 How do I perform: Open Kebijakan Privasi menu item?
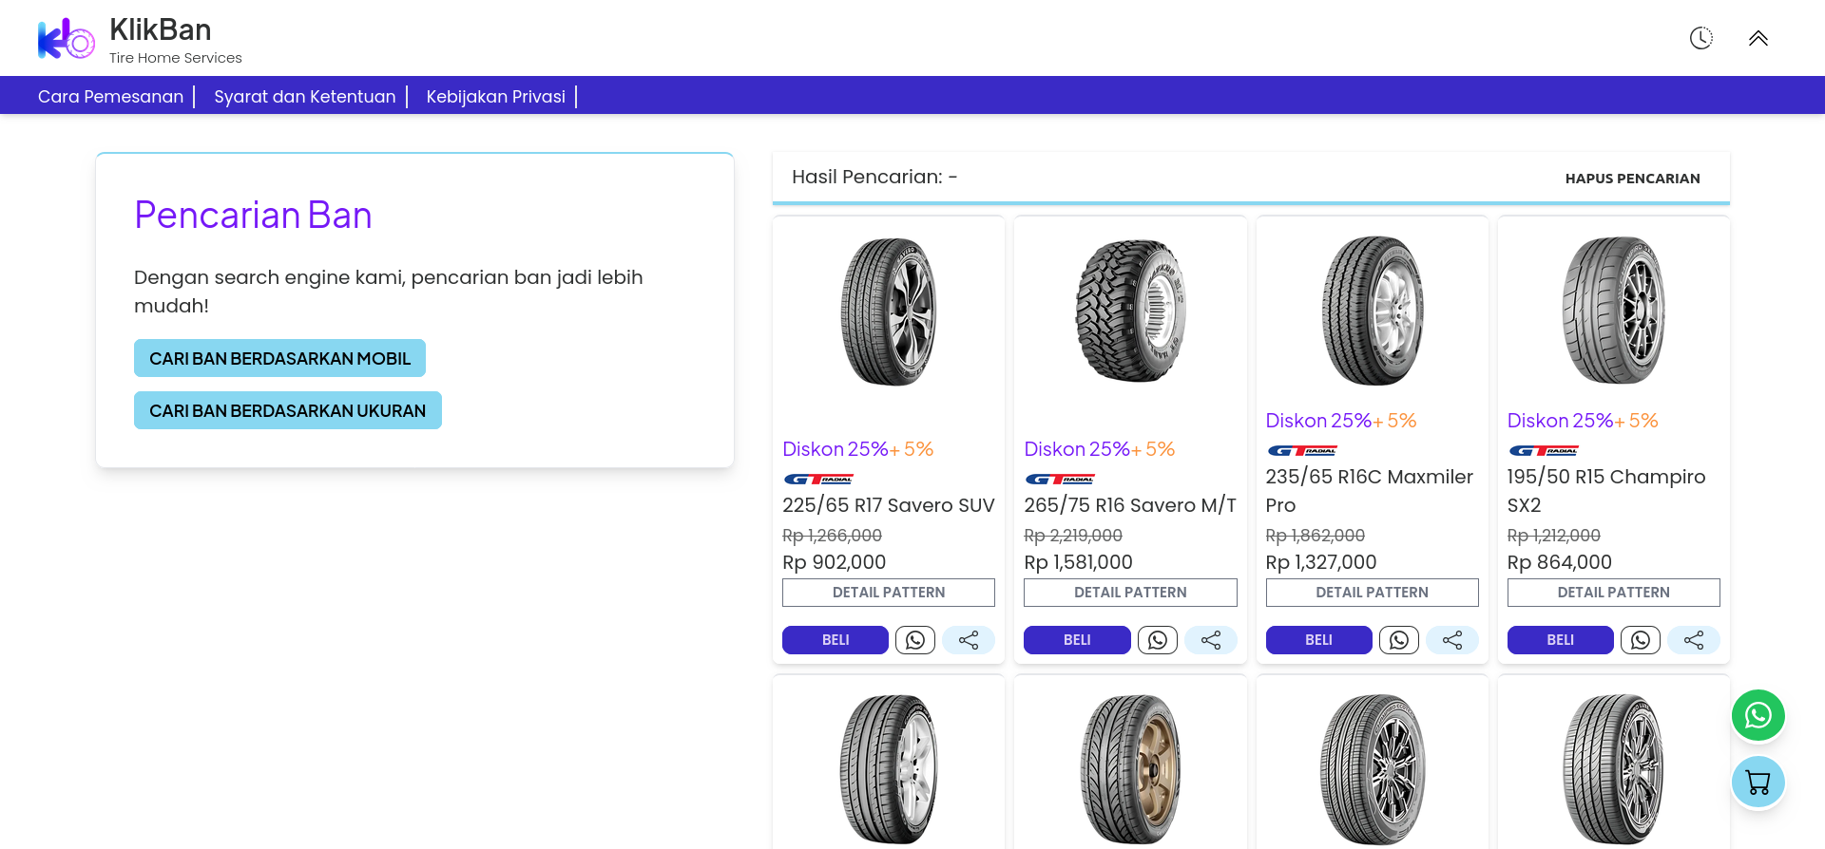pyautogui.click(x=496, y=96)
